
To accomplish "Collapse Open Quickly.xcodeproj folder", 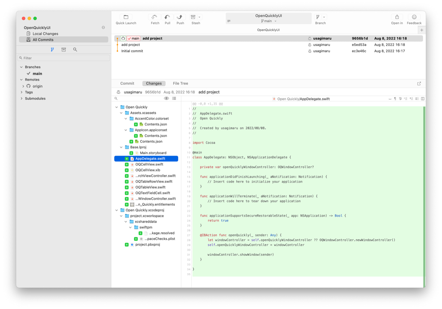I will [116, 210].
